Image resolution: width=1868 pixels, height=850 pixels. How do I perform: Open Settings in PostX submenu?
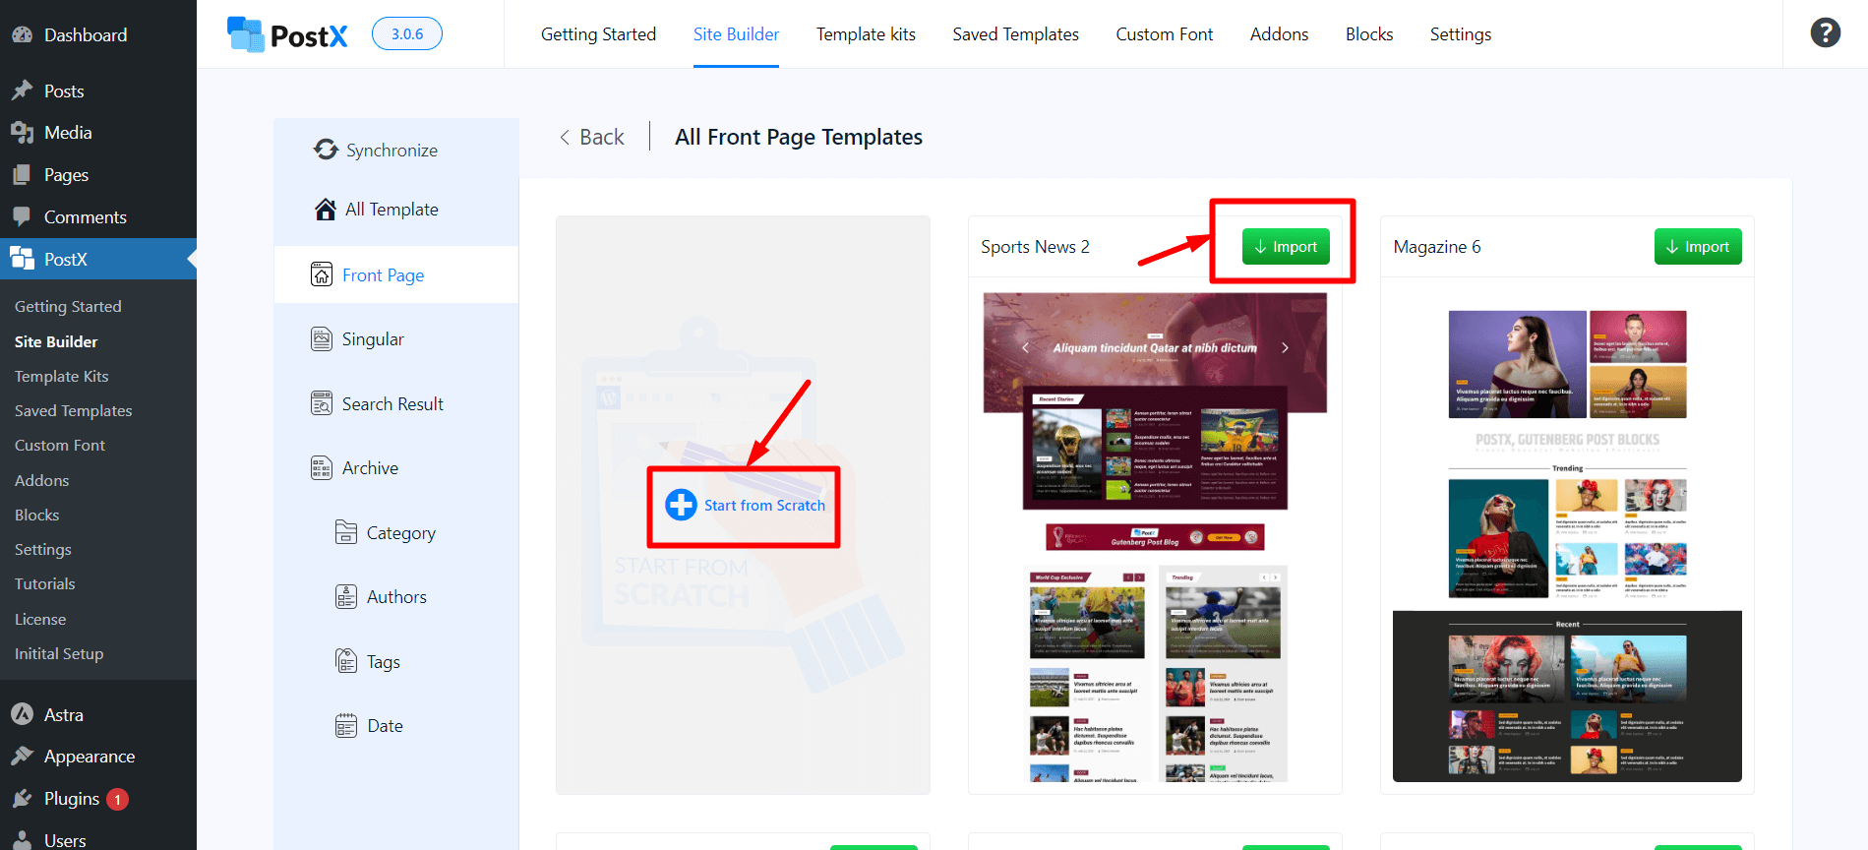[43, 549]
